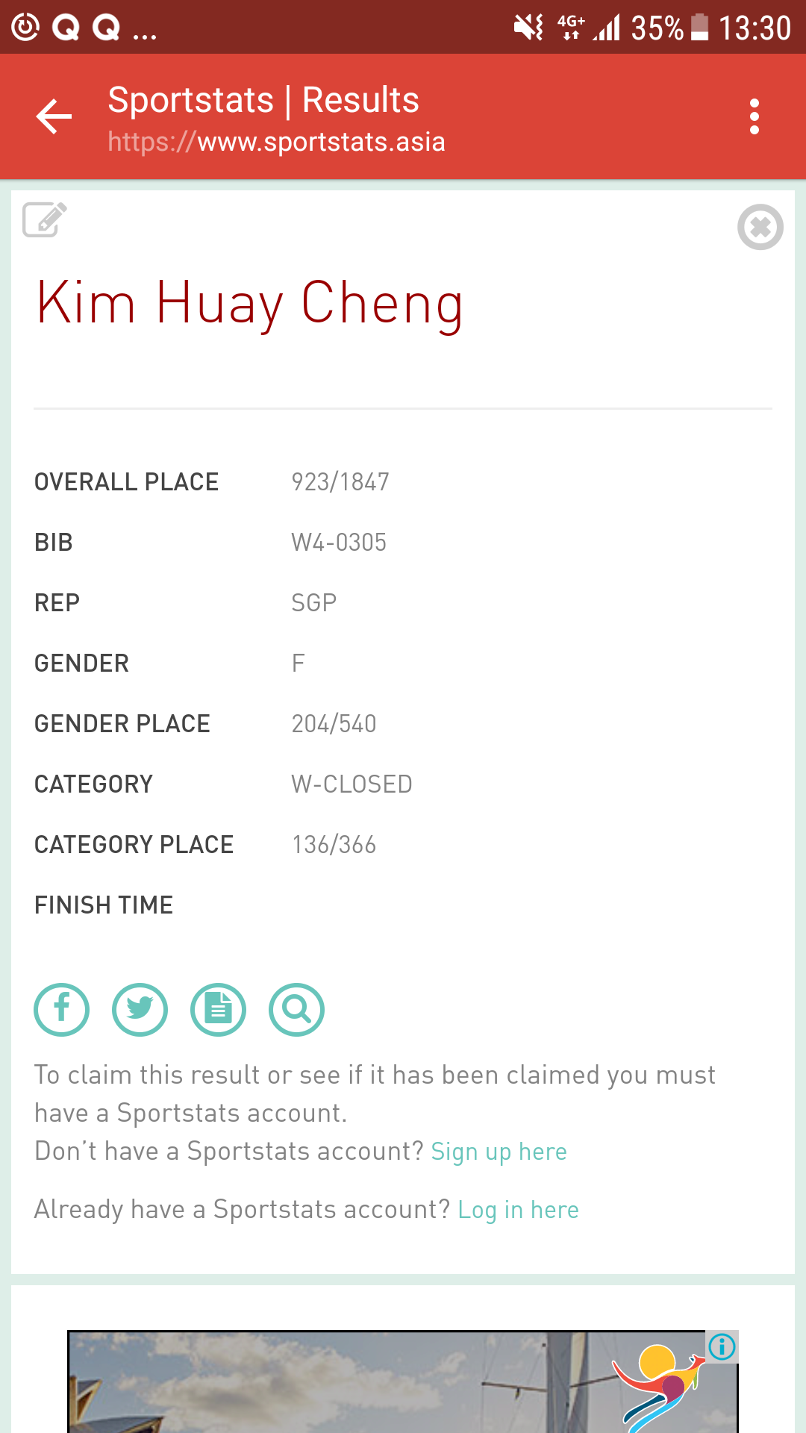
Task: Tap the Kim Huay Cheng name heading
Action: [x=250, y=303]
